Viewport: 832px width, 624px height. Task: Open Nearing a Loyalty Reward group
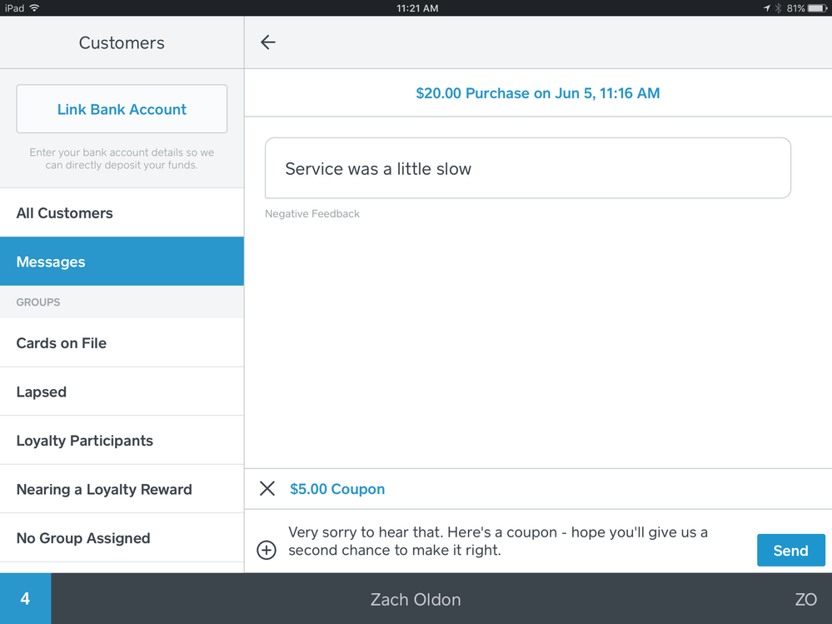[122, 490]
